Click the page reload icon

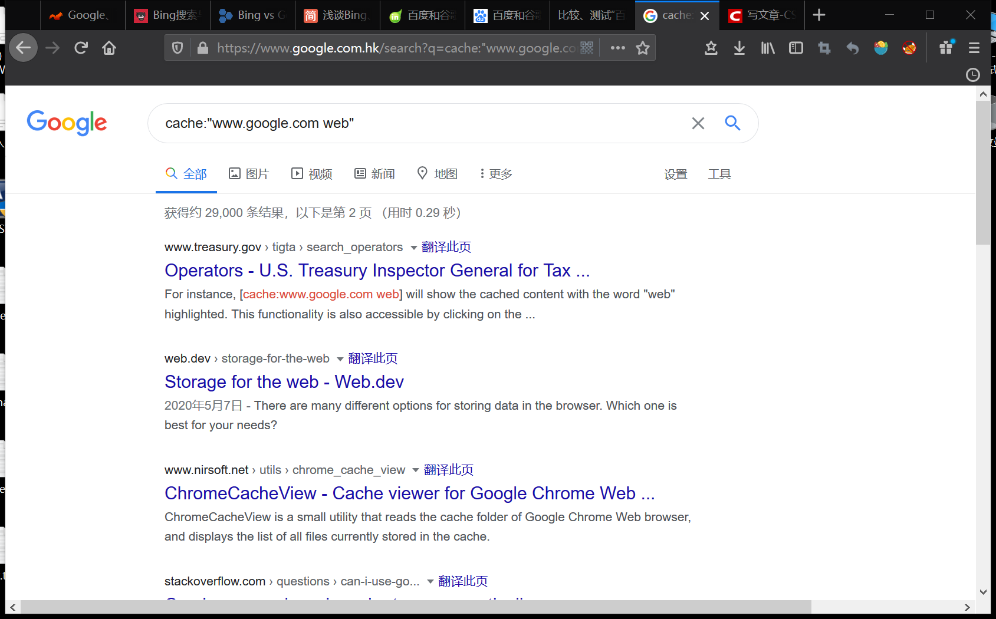pos(81,48)
